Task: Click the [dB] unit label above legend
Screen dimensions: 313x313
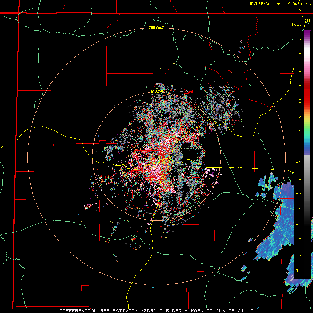Action: (297, 24)
